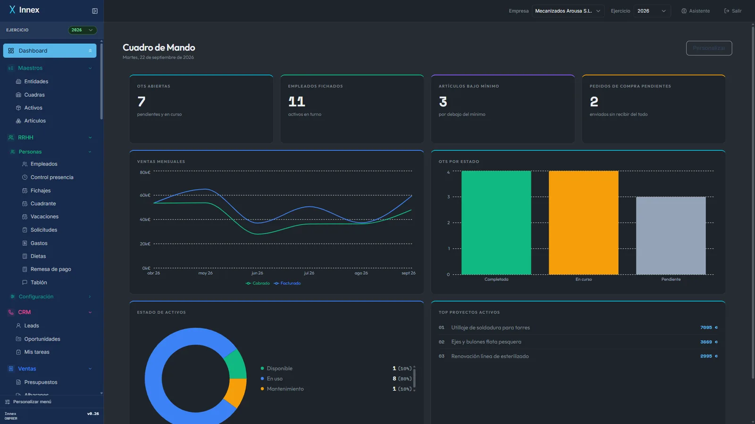Click the Pedidos de compra pendientes card
The width and height of the screenshot is (755, 424).
(x=654, y=109)
